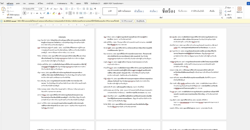250x130 pixels.
Task: Apply paragraph shading fill color
Action: coord(91,13)
